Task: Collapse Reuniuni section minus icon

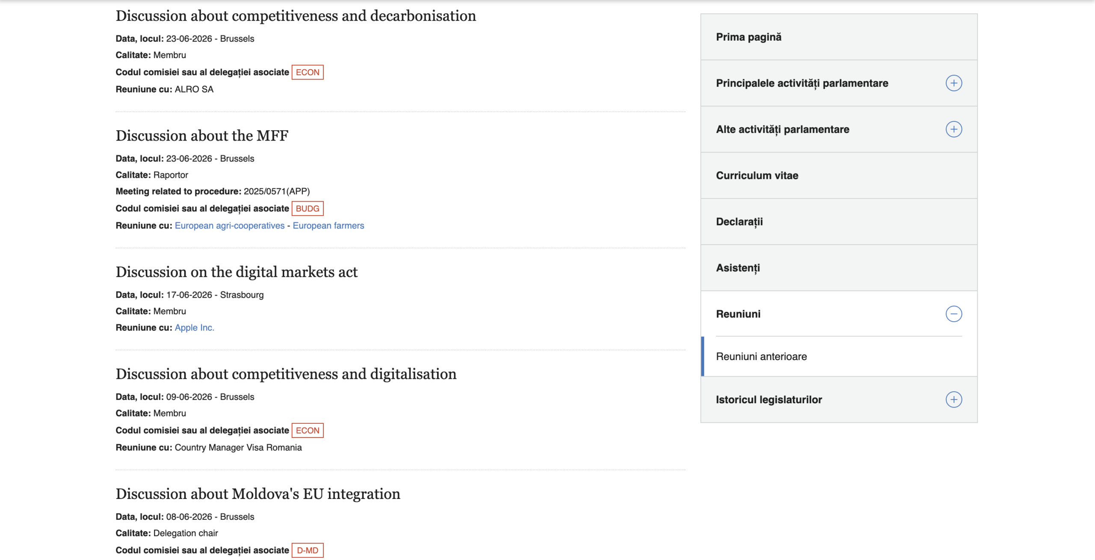Action: click(x=953, y=314)
